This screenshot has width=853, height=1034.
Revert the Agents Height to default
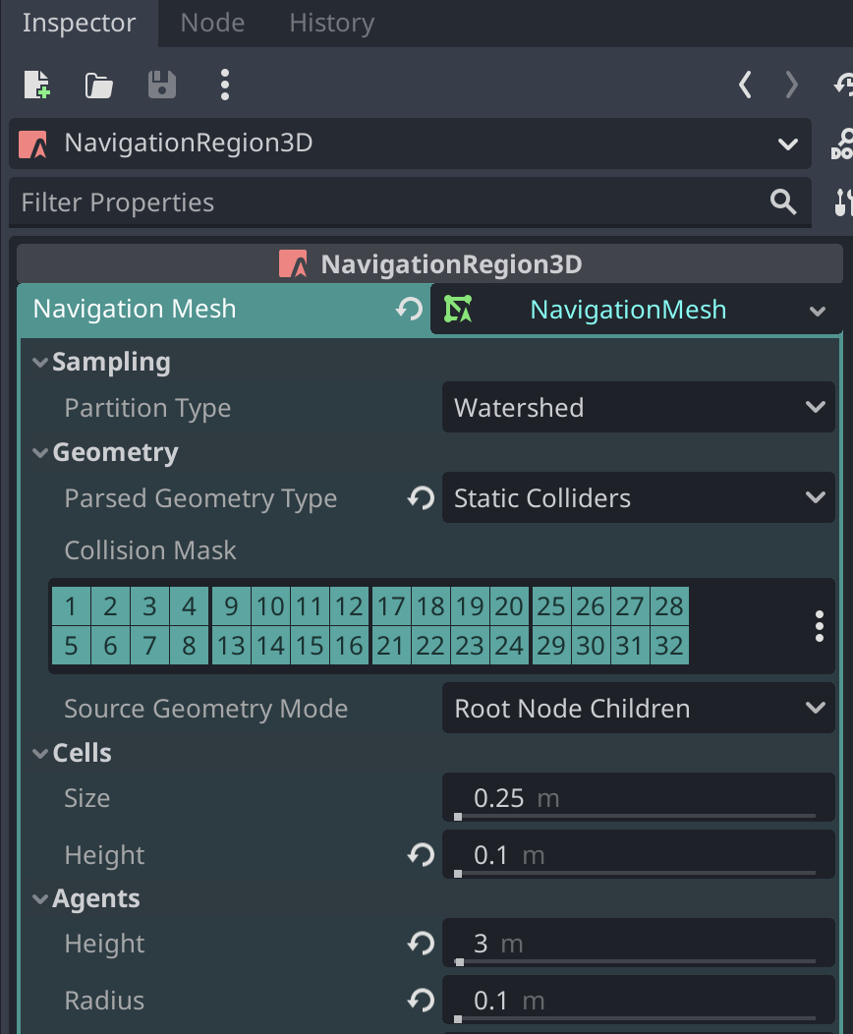coord(420,943)
